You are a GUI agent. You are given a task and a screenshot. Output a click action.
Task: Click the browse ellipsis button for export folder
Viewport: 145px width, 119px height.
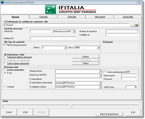(132, 25)
